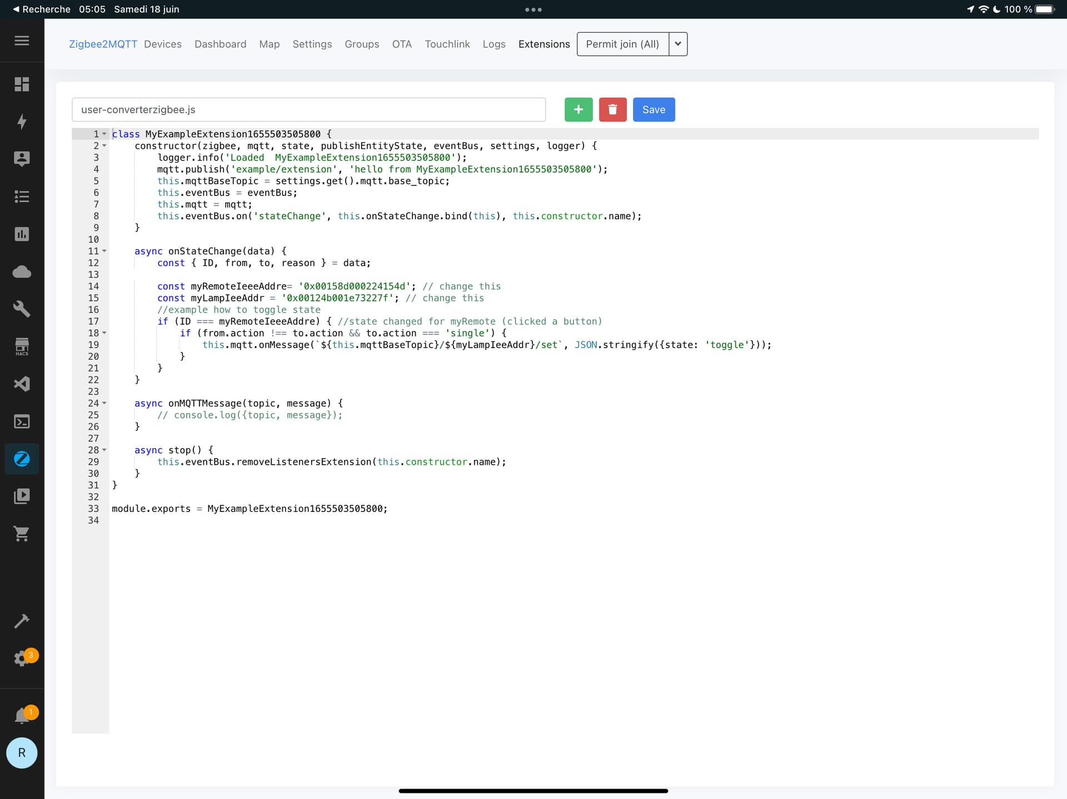Click the 'toggle' string in line 19
Viewport: 1067px width, 799px height.
tap(727, 345)
